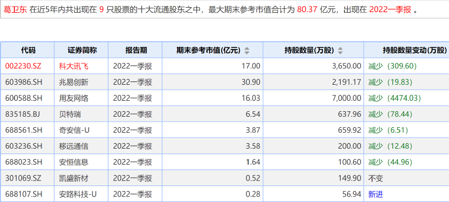Click the 新进 status for 安路科技-U
Viewport: 449px width, 202px height.
click(375, 194)
